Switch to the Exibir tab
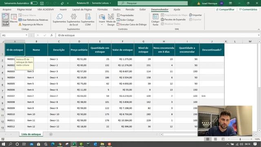261x147 pixels. click(x=143, y=9)
